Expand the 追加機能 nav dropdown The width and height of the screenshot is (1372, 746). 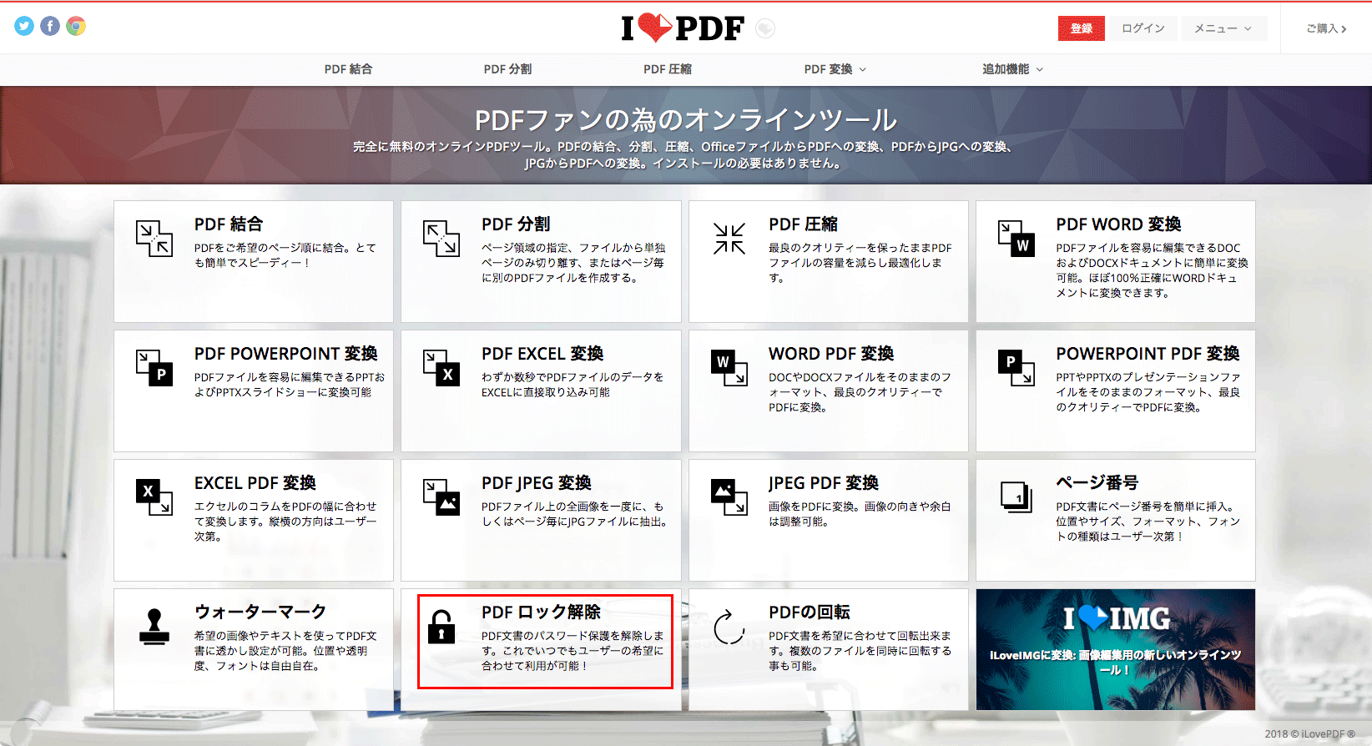[1012, 69]
